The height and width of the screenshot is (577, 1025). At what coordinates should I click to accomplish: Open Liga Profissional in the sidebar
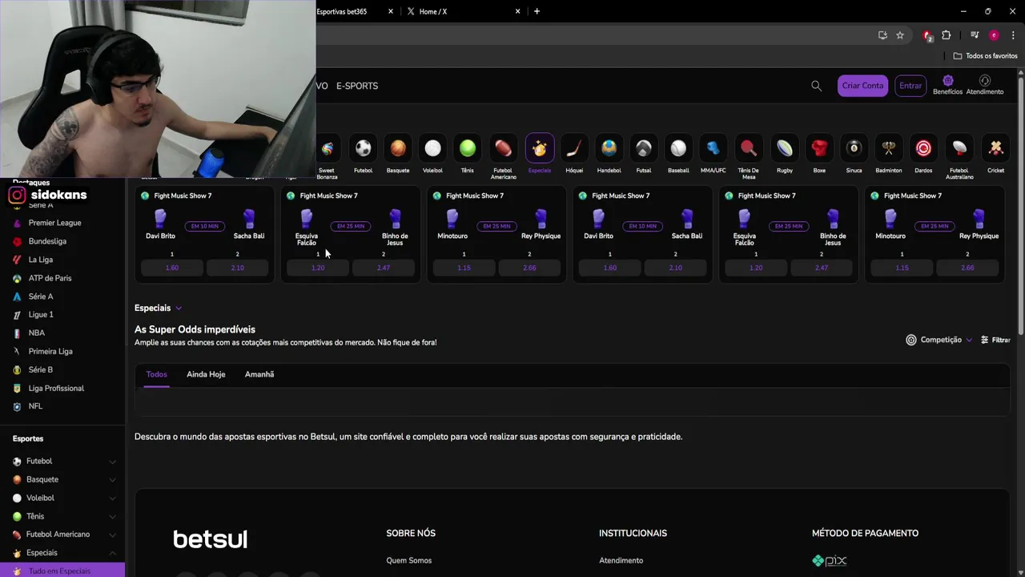tap(56, 388)
